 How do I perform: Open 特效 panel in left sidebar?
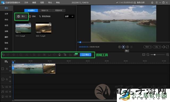6,20
